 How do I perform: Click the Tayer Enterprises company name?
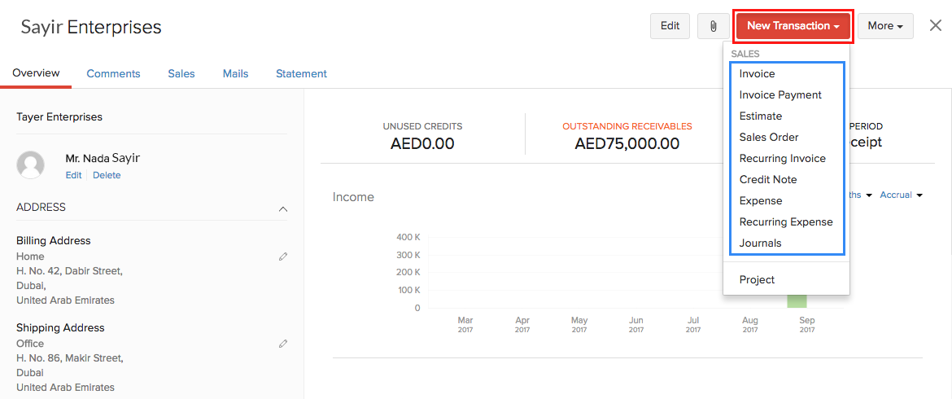click(x=59, y=116)
